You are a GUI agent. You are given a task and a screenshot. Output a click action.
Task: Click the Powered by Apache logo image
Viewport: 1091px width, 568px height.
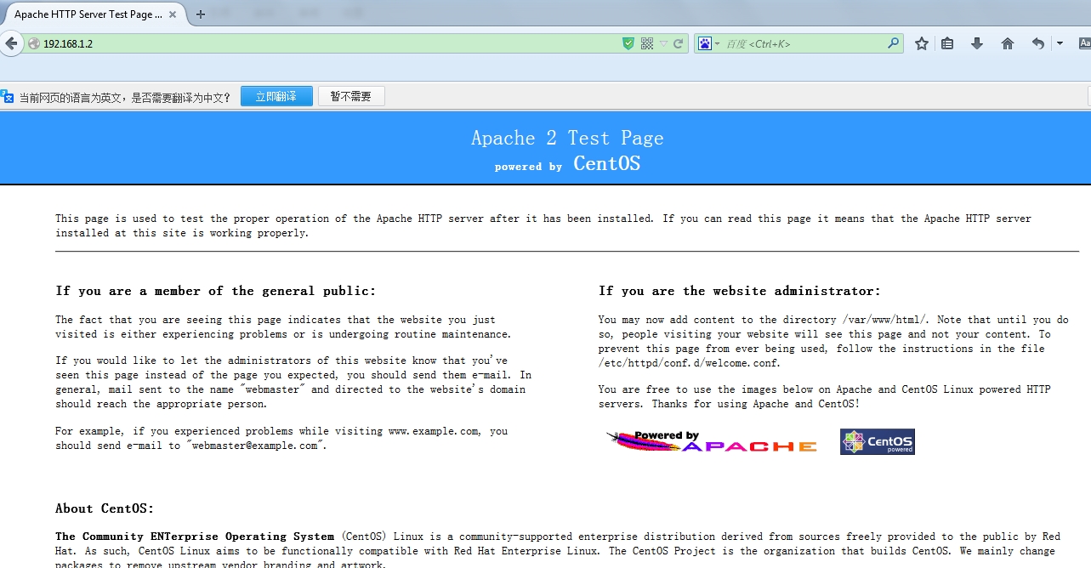click(711, 441)
